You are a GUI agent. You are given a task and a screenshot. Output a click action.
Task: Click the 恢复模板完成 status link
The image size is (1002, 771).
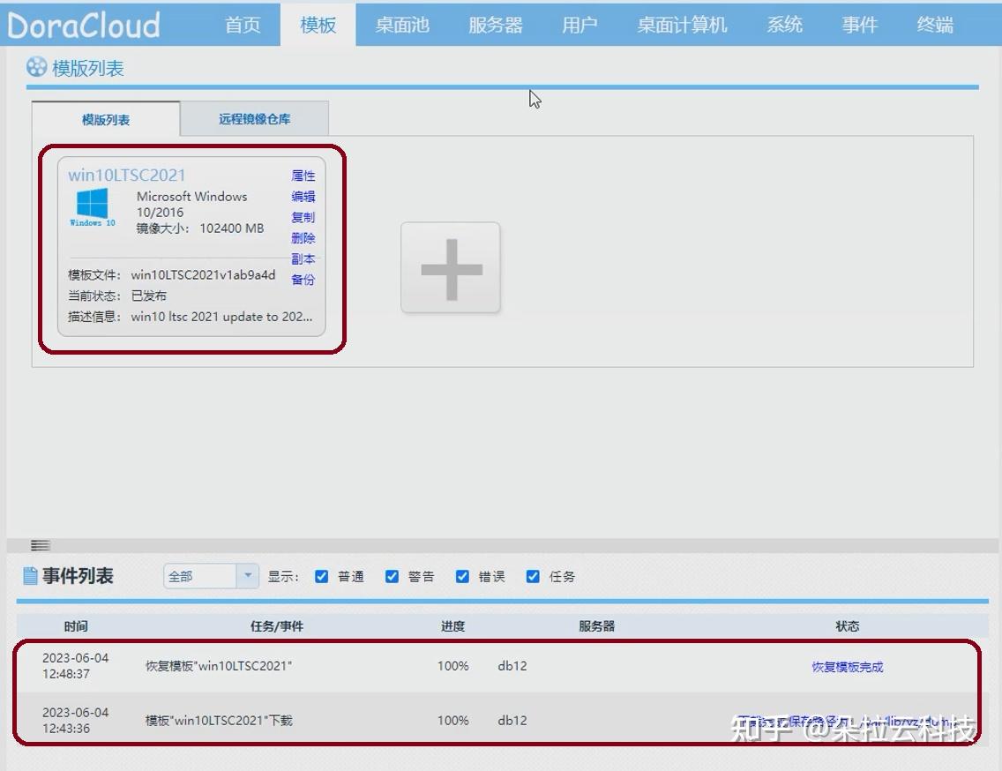pos(847,667)
